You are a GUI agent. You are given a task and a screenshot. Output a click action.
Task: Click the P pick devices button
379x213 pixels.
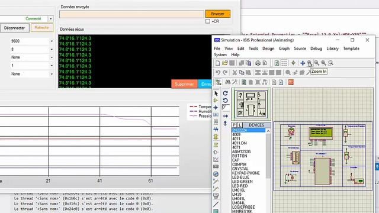coord(235,125)
